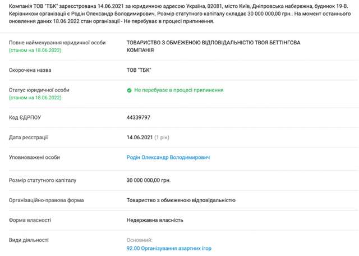
Task: Click the short name ТОВ "ТБК" value
Action: coord(140,70)
